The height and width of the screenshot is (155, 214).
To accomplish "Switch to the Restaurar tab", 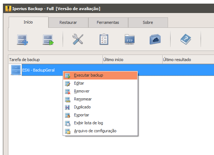I will 68,22.
